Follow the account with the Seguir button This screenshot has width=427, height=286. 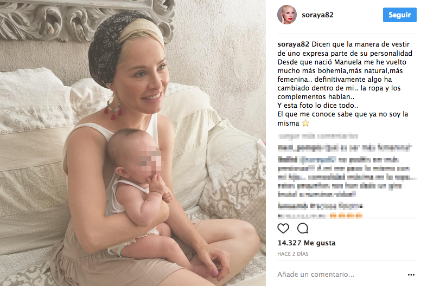pyautogui.click(x=399, y=15)
